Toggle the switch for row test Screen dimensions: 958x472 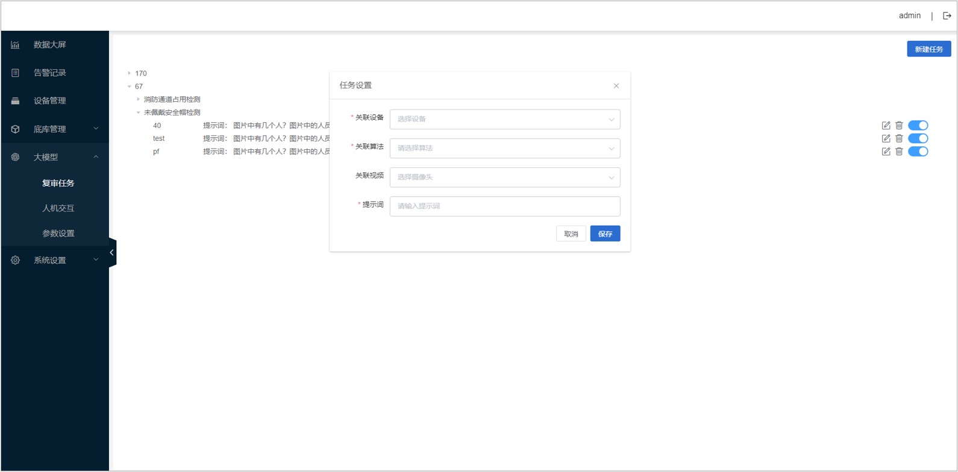pyautogui.click(x=918, y=138)
